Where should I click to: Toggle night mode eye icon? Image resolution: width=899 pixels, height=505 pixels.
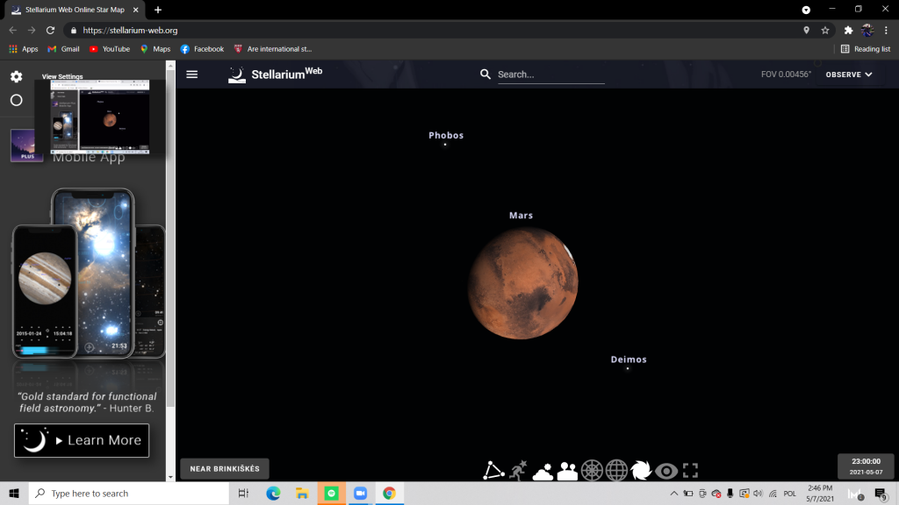coord(666,471)
